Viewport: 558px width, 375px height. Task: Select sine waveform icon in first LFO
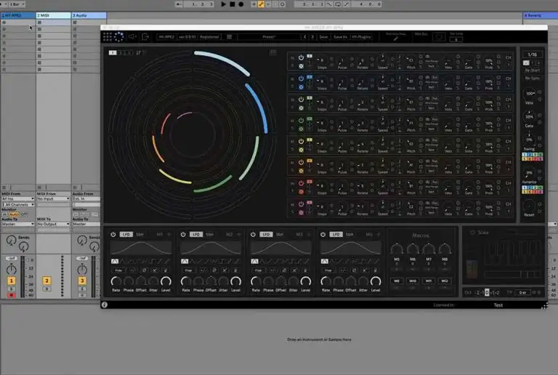click(115, 261)
